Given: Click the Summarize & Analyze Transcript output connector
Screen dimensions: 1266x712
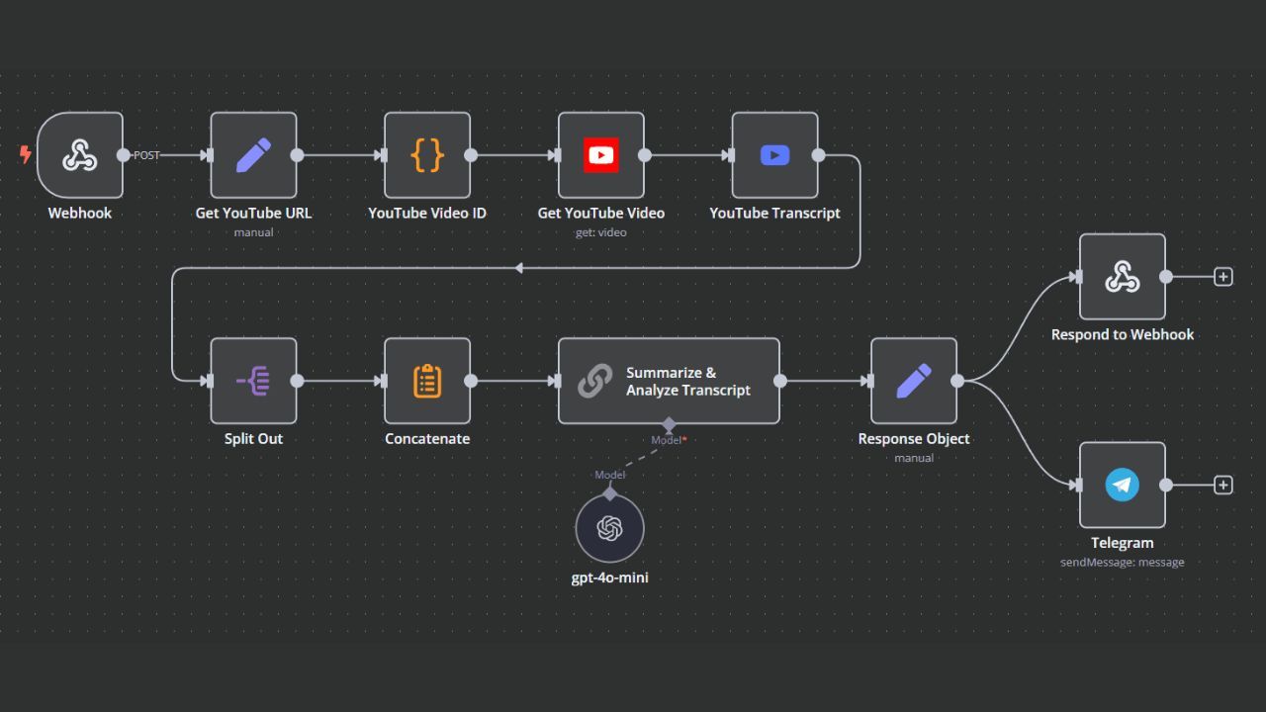Looking at the screenshot, I should coord(780,381).
